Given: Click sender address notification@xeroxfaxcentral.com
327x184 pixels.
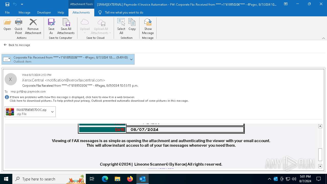Looking at the screenshot, I should (x=75, y=80).
